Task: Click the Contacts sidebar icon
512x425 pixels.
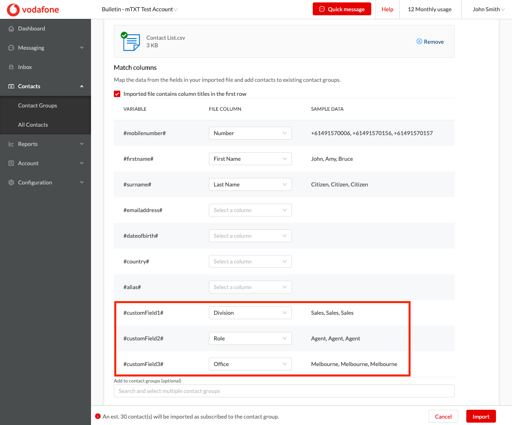Action: pyautogui.click(x=10, y=86)
